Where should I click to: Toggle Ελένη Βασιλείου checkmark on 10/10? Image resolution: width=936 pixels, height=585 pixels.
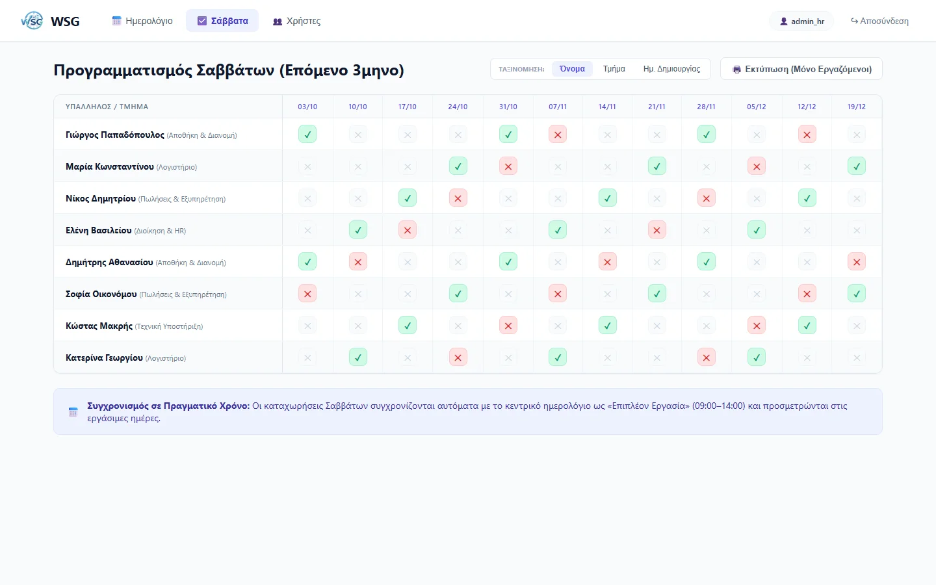[x=358, y=230]
